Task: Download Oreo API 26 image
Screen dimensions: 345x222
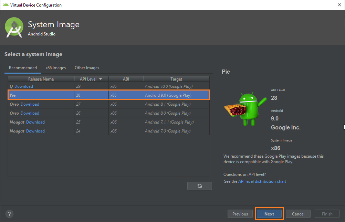Action: 30,113
